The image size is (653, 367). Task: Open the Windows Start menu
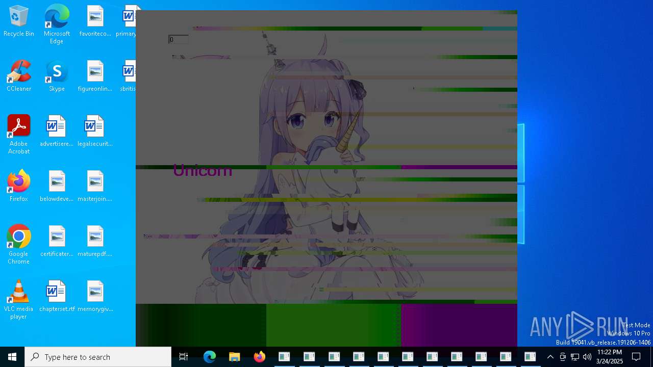pyautogui.click(x=12, y=357)
